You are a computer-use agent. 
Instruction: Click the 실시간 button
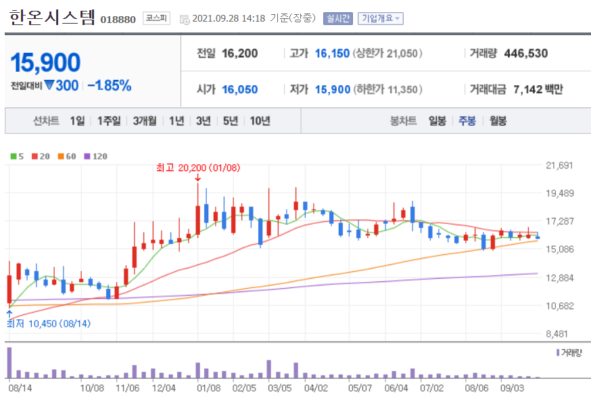337,18
